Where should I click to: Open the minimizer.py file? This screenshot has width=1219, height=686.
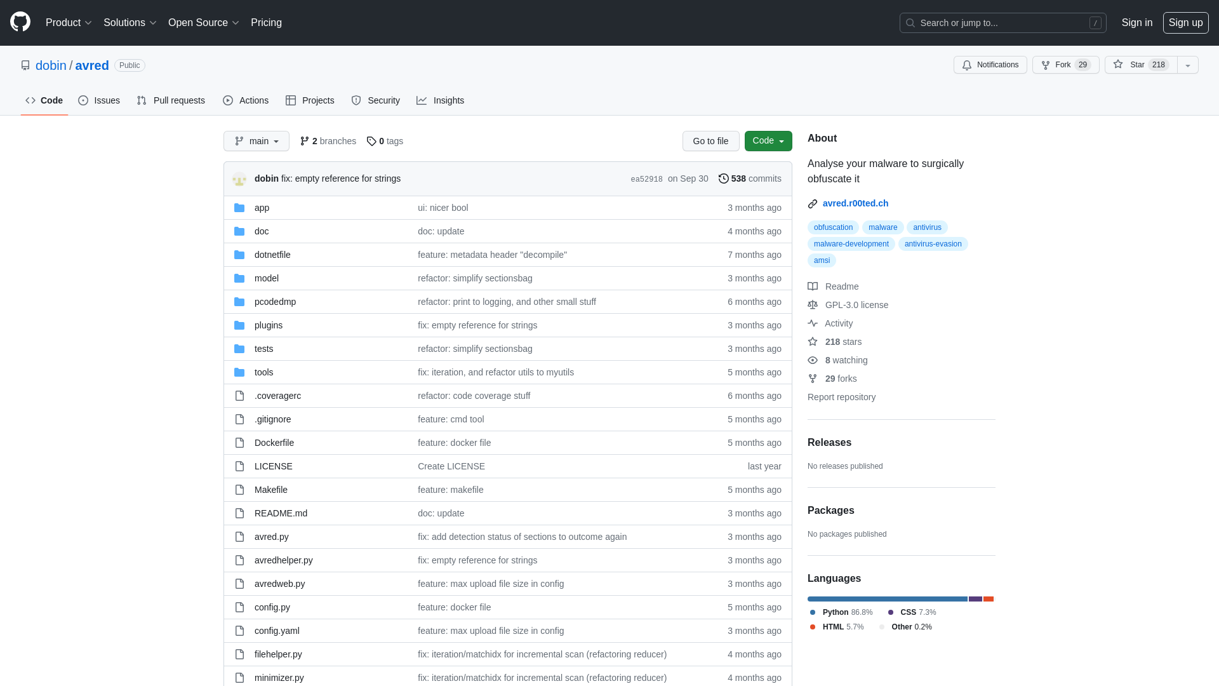(279, 678)
